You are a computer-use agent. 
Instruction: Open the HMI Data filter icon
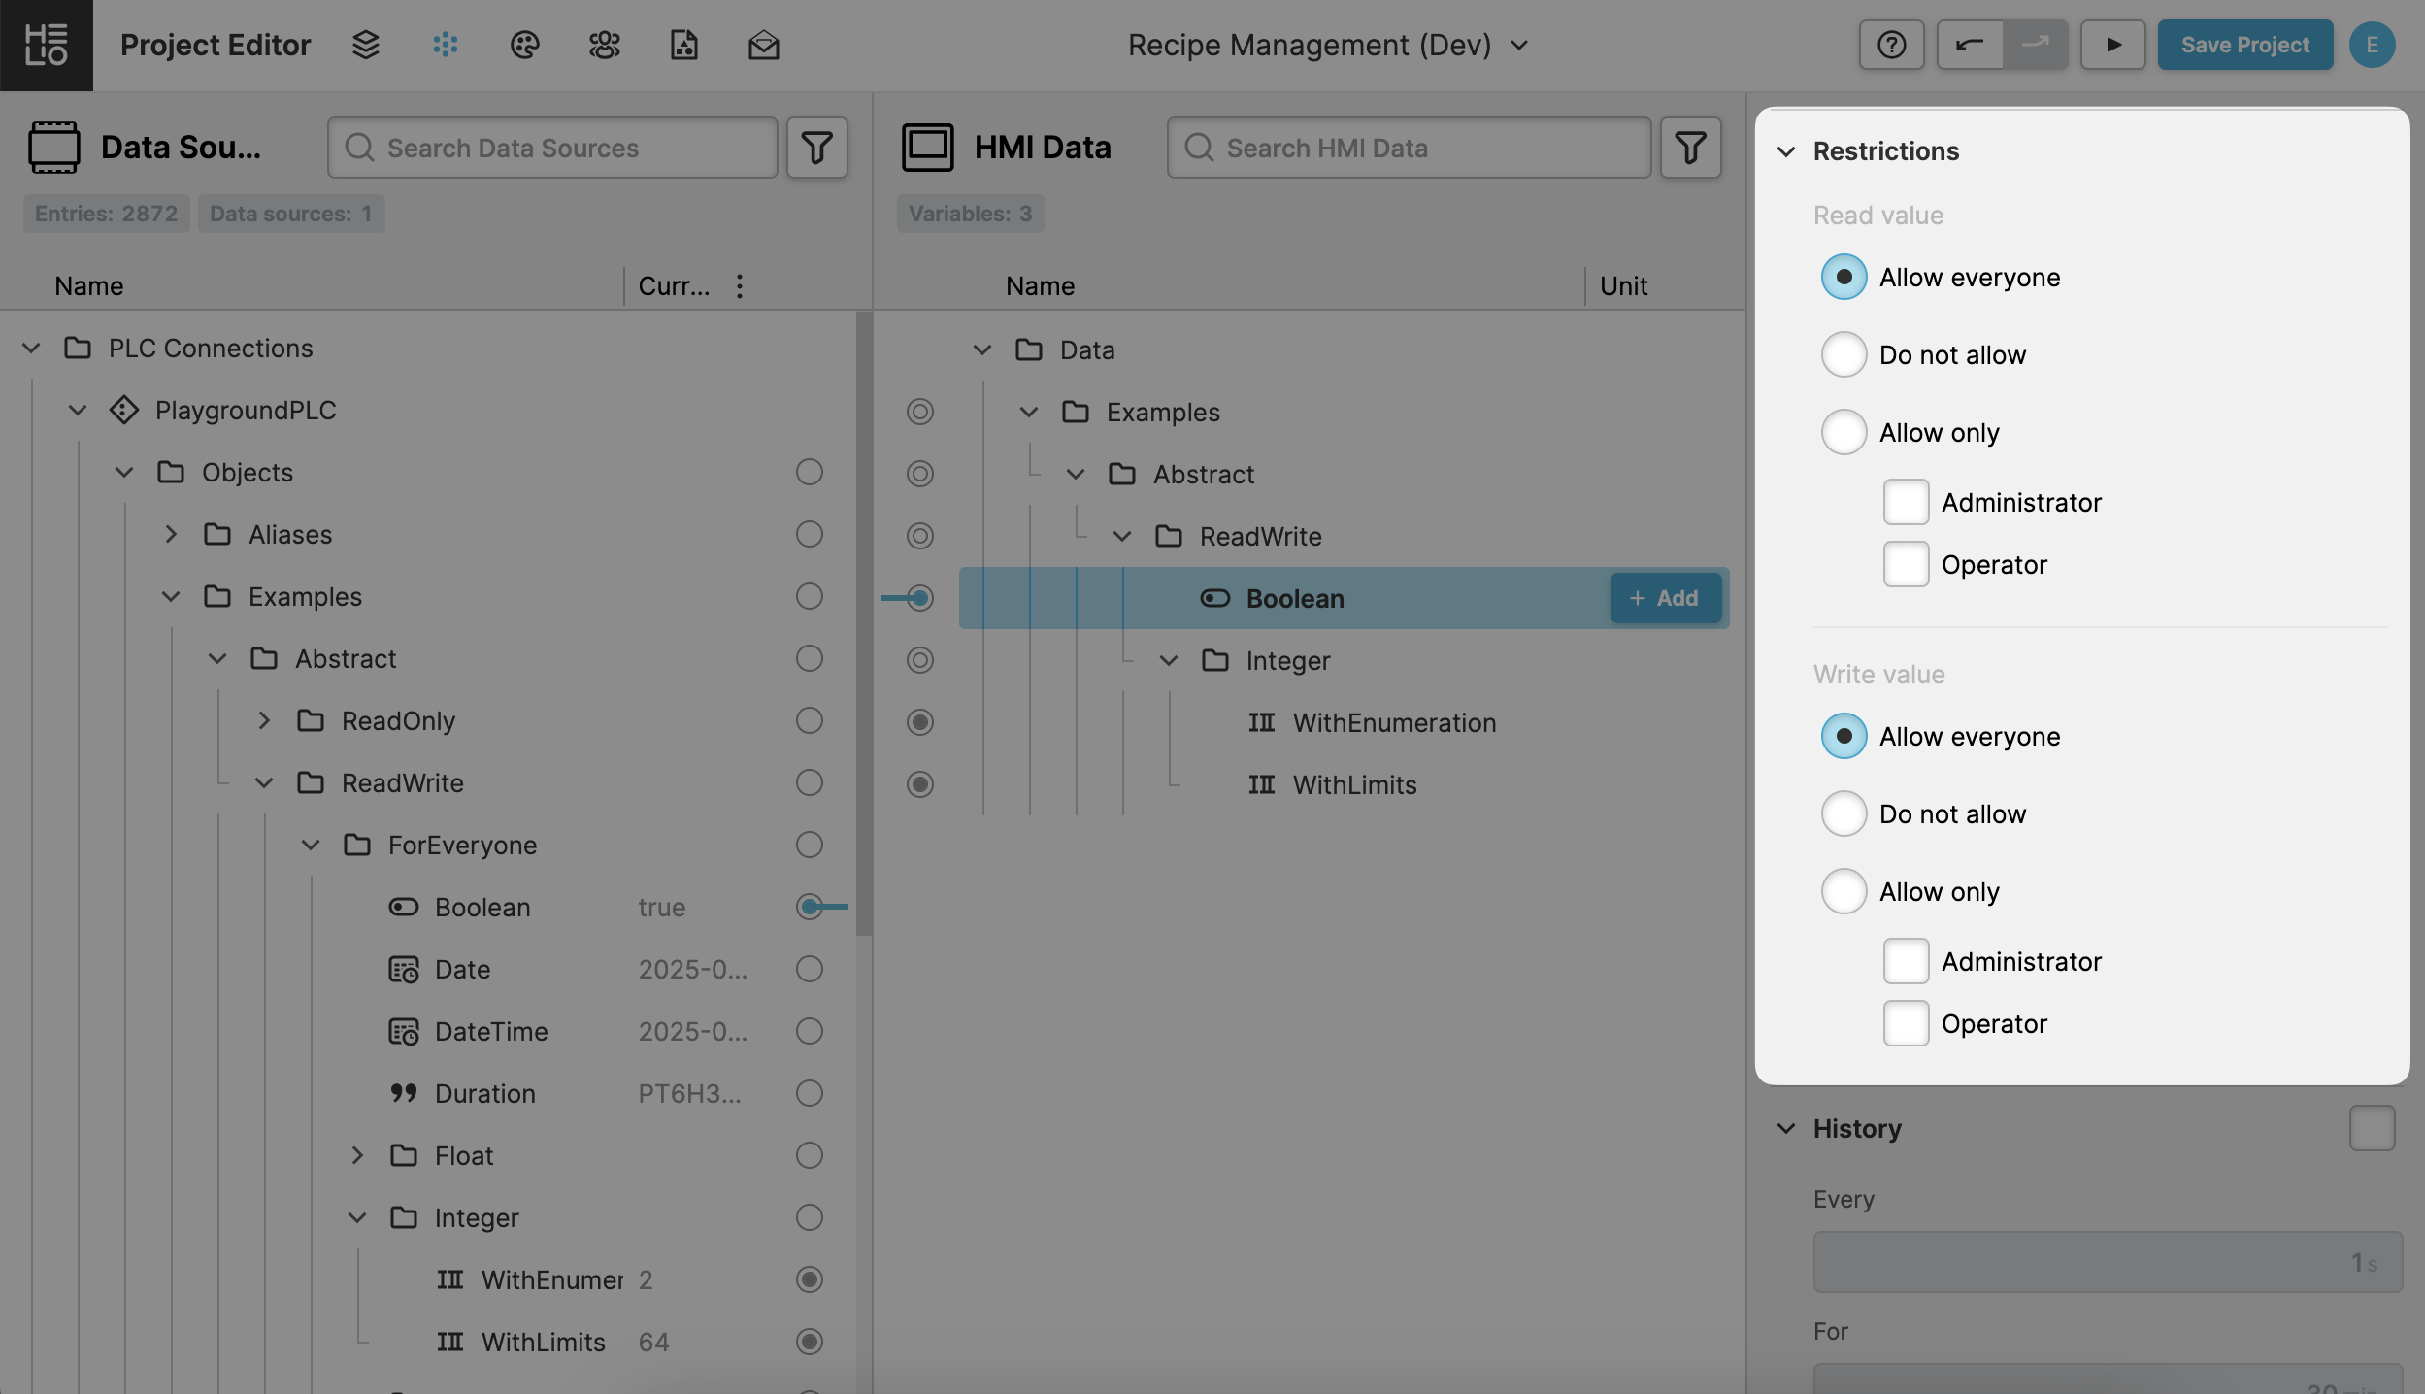pos(1690,148)
